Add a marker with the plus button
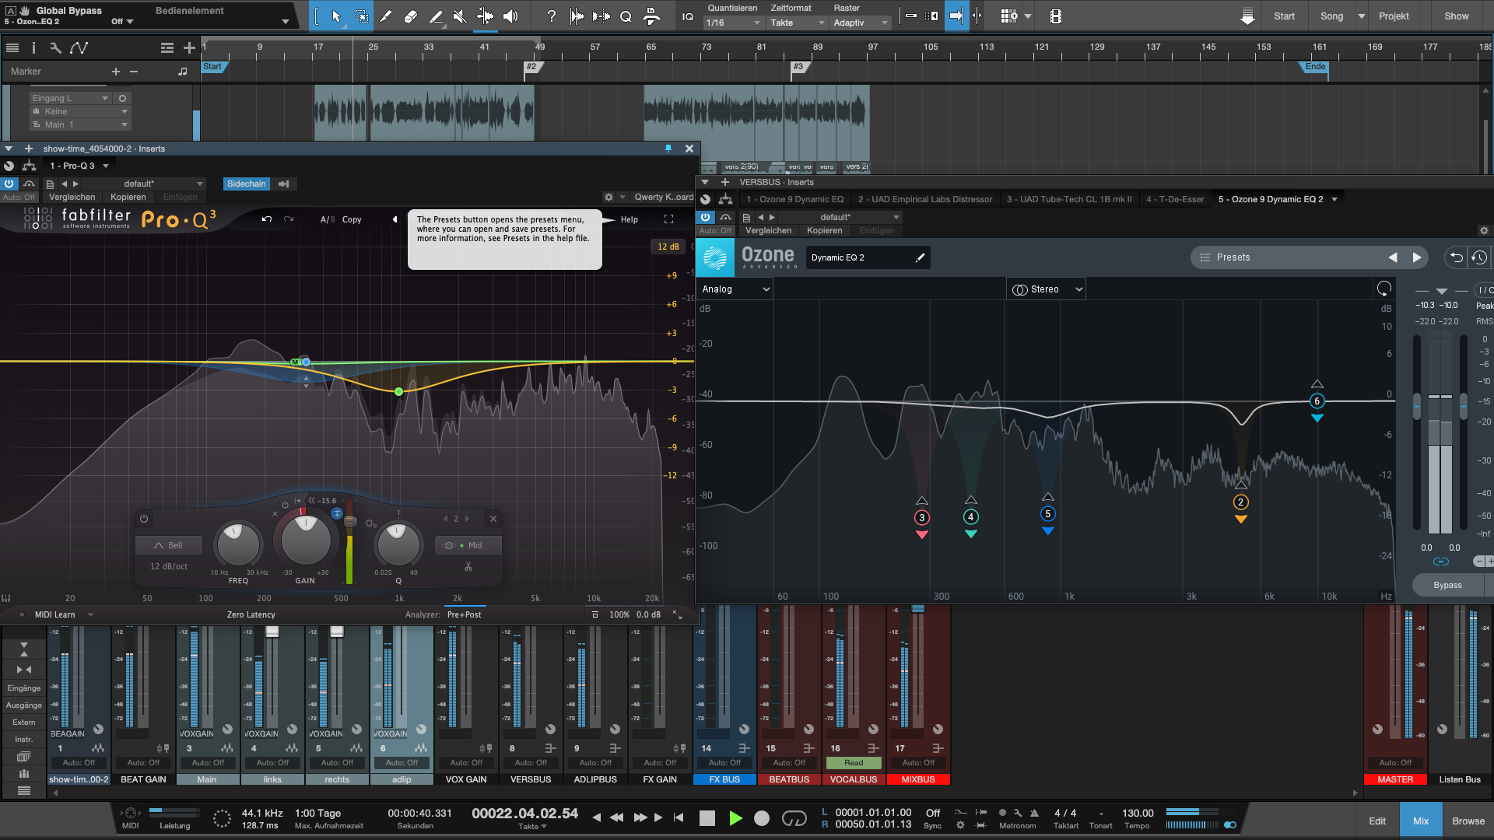Screen dimensions: 1494x840 click(x=116, y=72)
